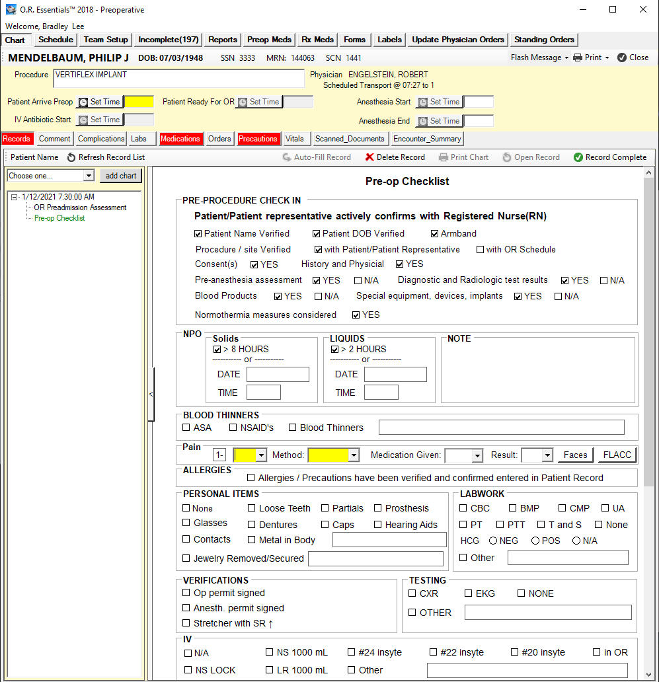Click the Solids DATE input field

click(x=278, y=374)
